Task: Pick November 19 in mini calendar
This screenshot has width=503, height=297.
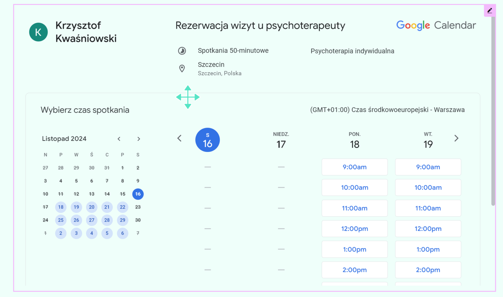Action: click(x=76, y=207)
